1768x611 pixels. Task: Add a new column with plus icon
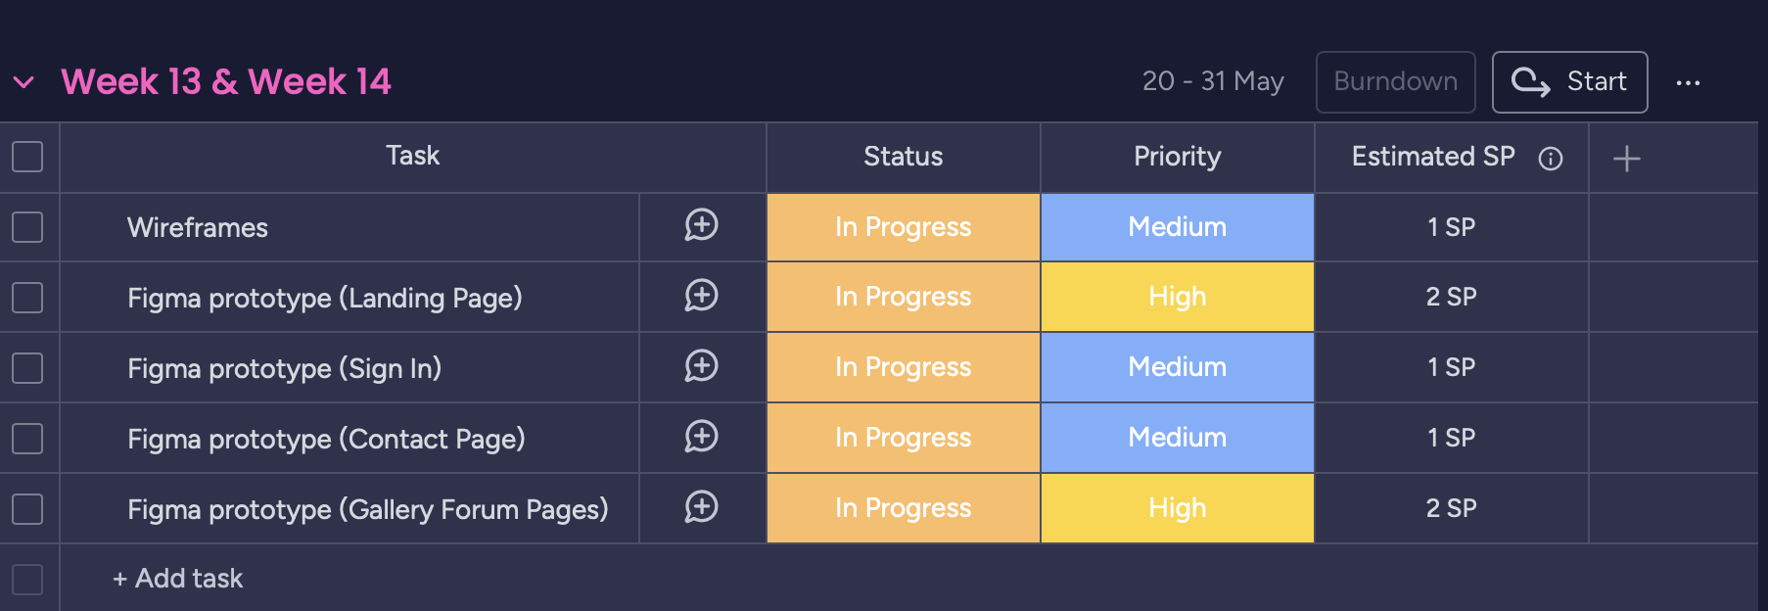1626,159
